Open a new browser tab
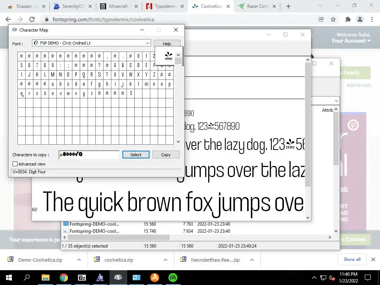 (288, 7)
